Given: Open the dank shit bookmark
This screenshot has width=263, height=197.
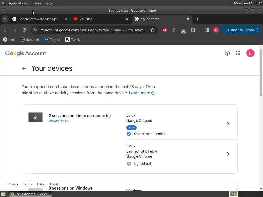Looking at the screenshot, I should point(30,40).
